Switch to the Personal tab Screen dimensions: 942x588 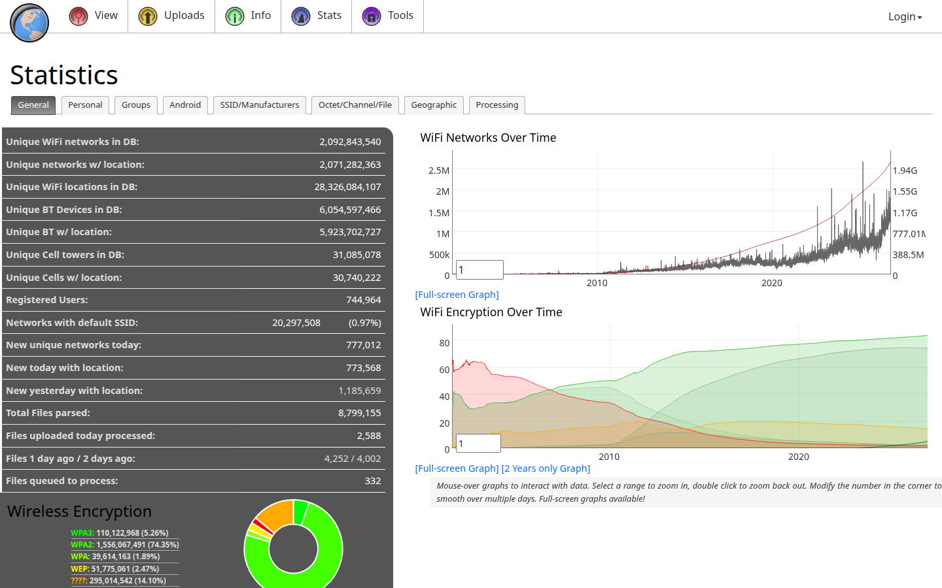pyautogui.click(x=85, y=105)
